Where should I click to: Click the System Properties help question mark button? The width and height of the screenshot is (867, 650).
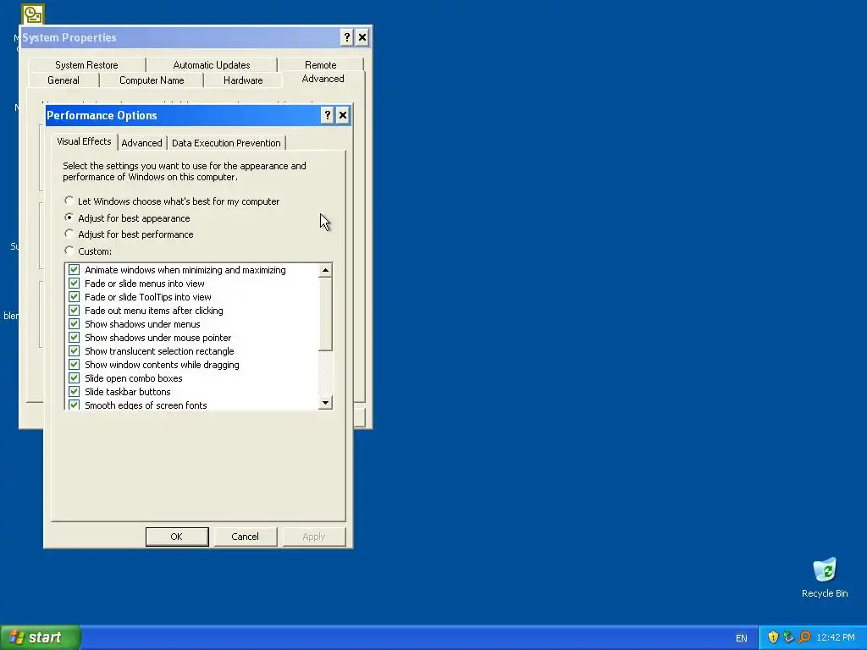[346, 37]
